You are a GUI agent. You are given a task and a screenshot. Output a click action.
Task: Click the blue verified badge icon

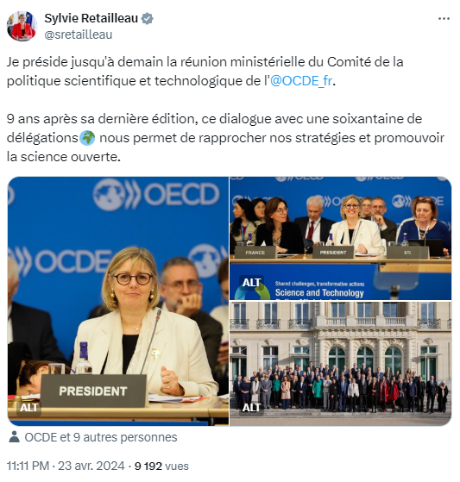point(148,18)
